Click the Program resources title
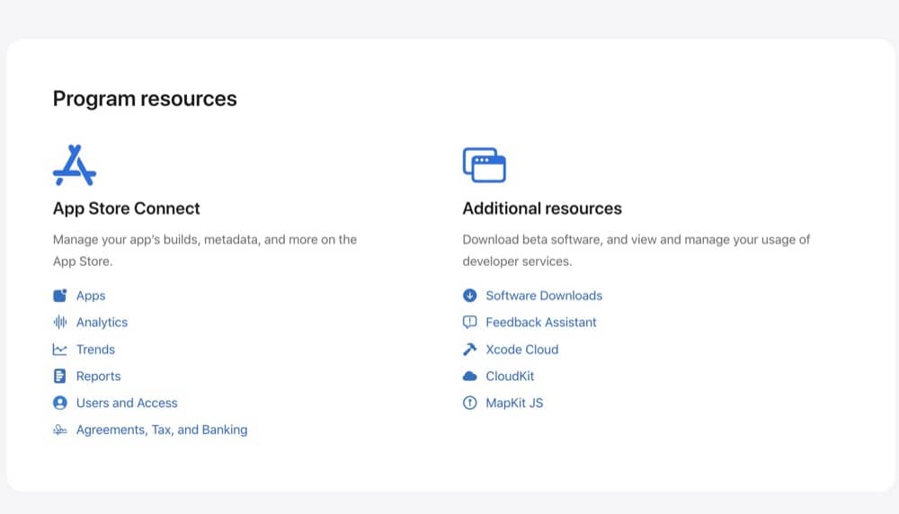The height and width of the screenshot is (514, 899). [145, 99]
